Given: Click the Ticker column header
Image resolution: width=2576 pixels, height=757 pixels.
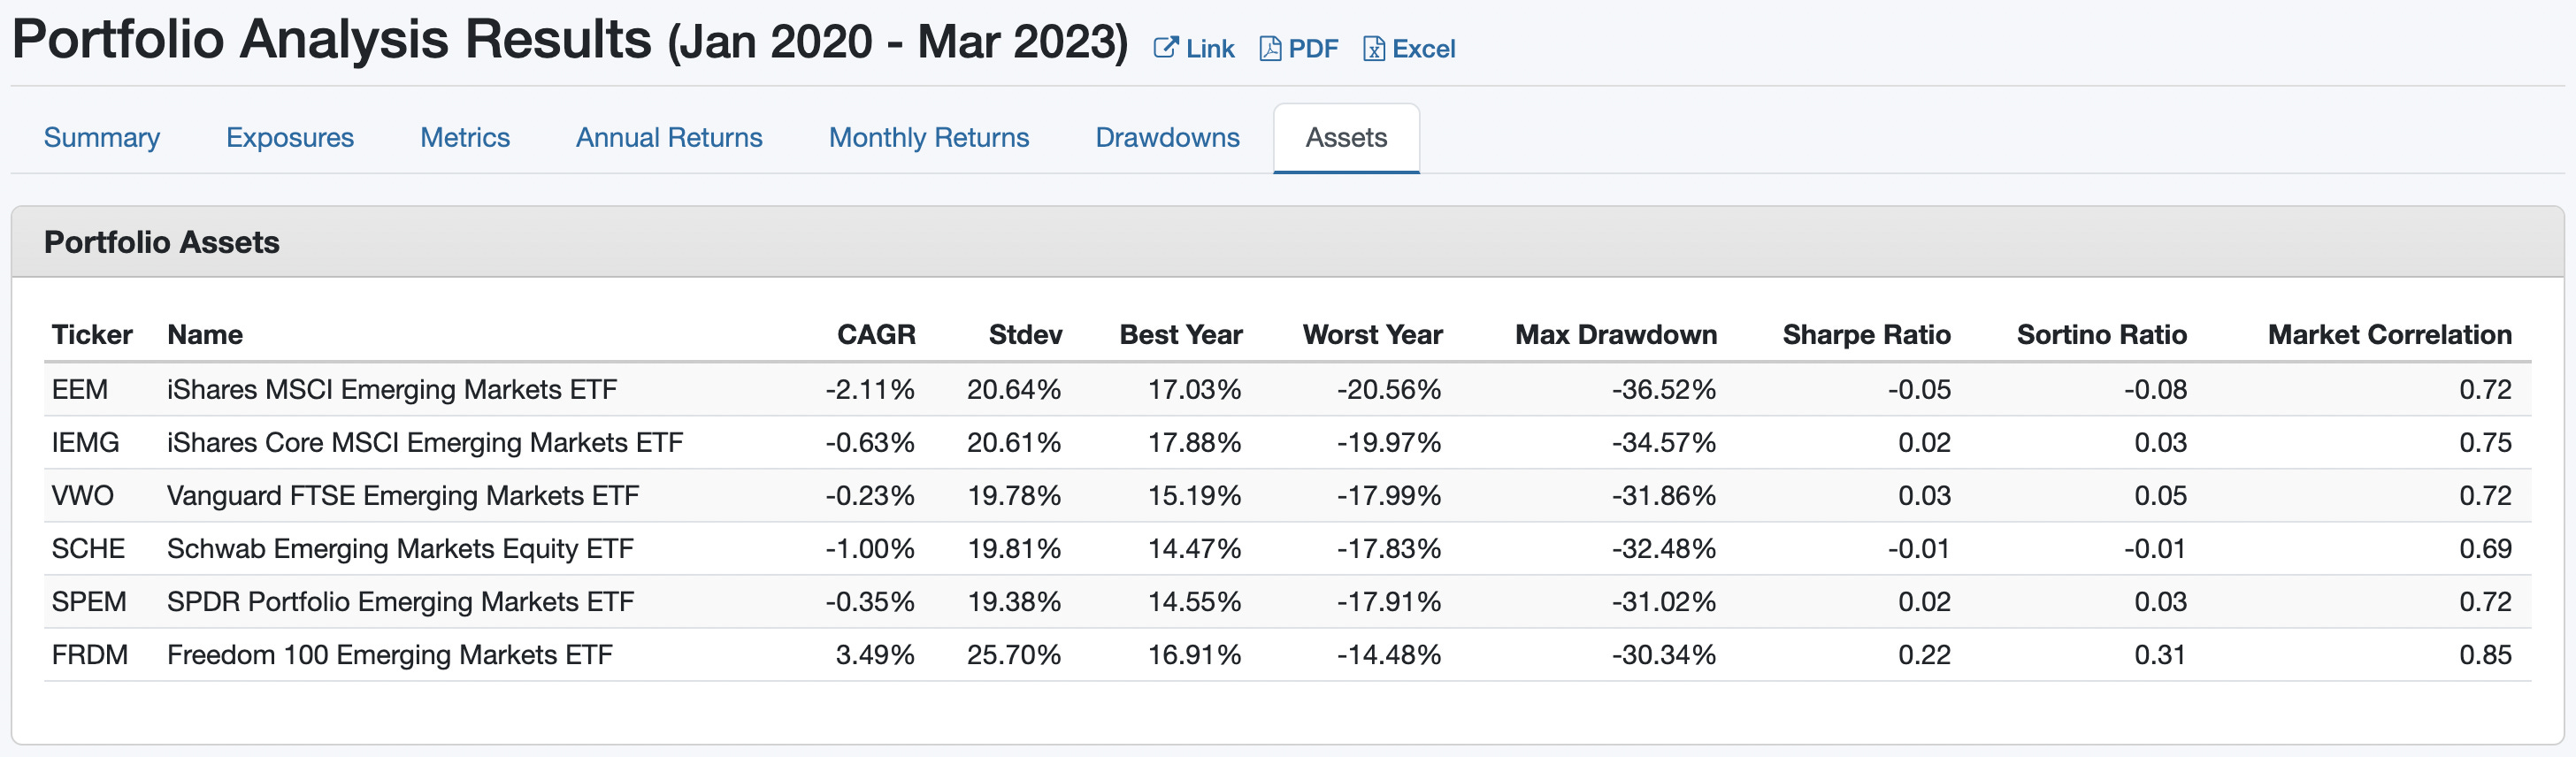Looking at the screenshot, I should tap(92, 334).
